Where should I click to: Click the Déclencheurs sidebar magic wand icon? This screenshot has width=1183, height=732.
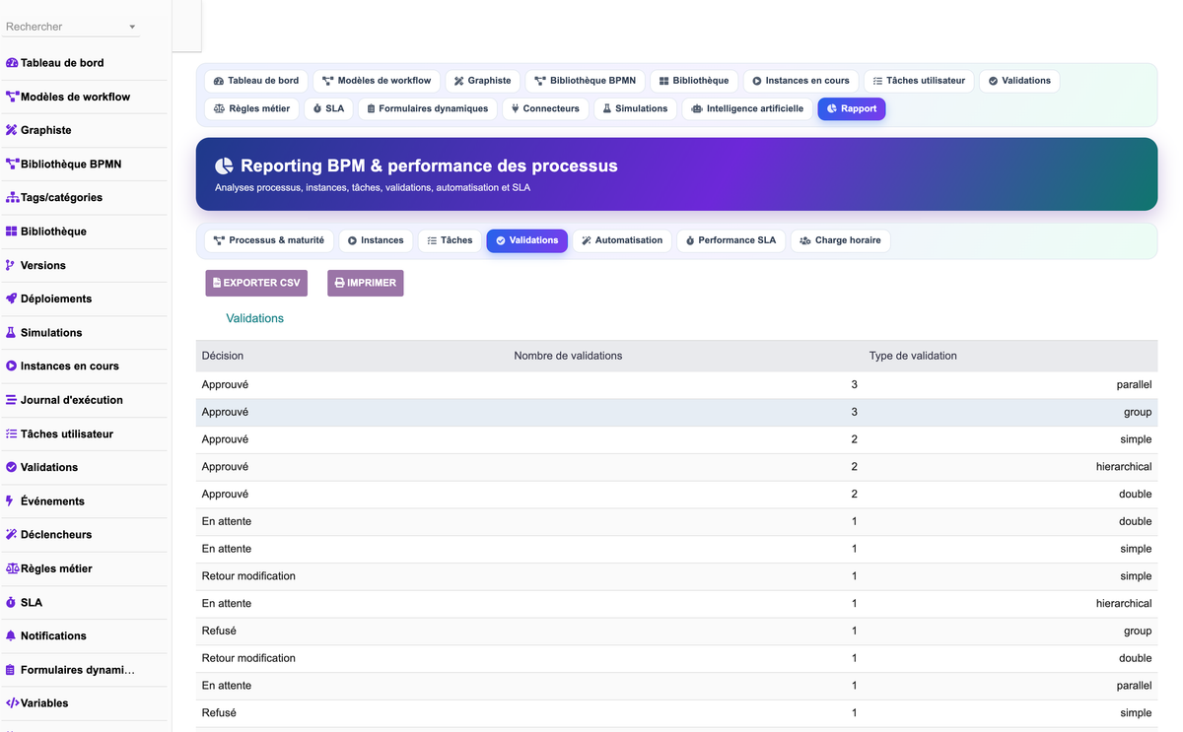pos(12,534)
